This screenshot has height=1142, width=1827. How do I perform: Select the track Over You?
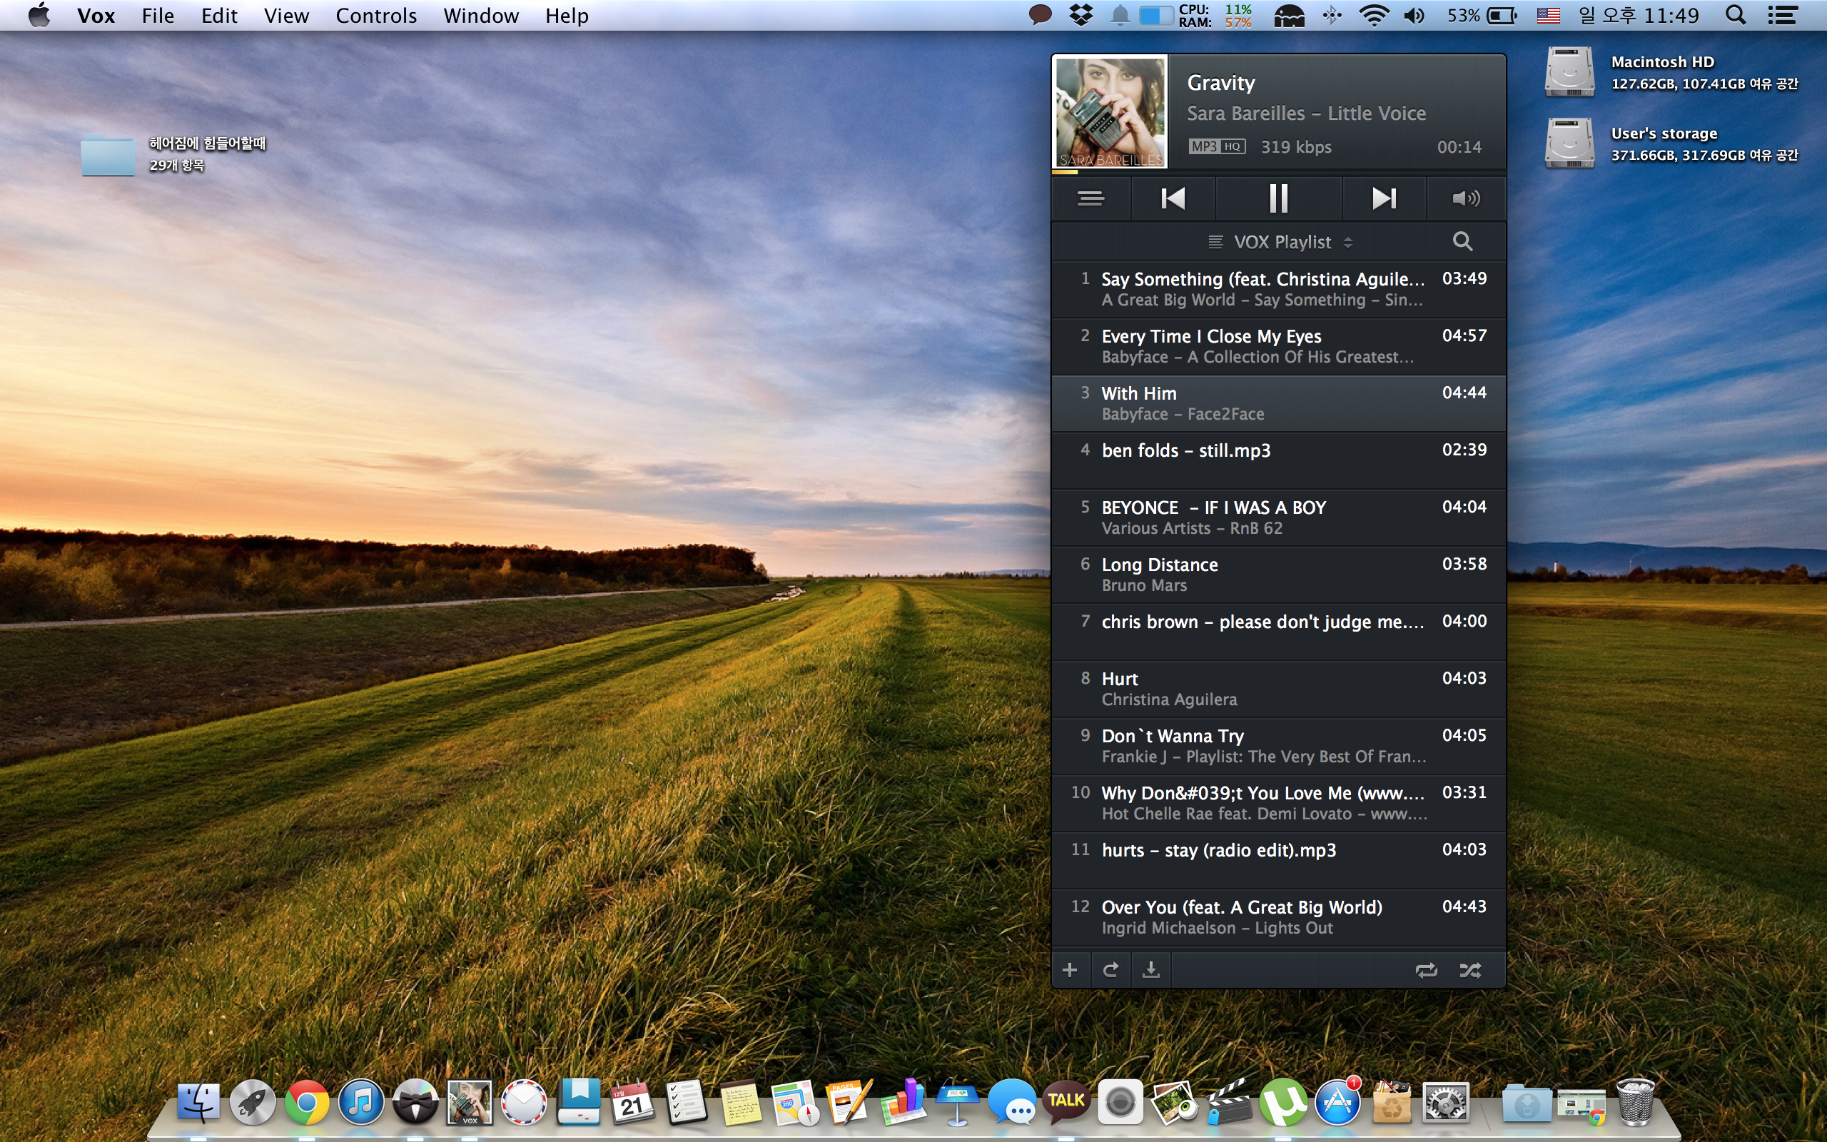coord(1278,918)
